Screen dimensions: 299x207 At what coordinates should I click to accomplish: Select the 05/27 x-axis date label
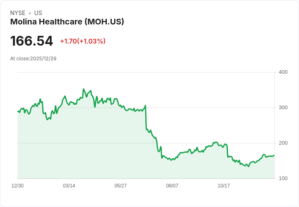click(121, 186)
